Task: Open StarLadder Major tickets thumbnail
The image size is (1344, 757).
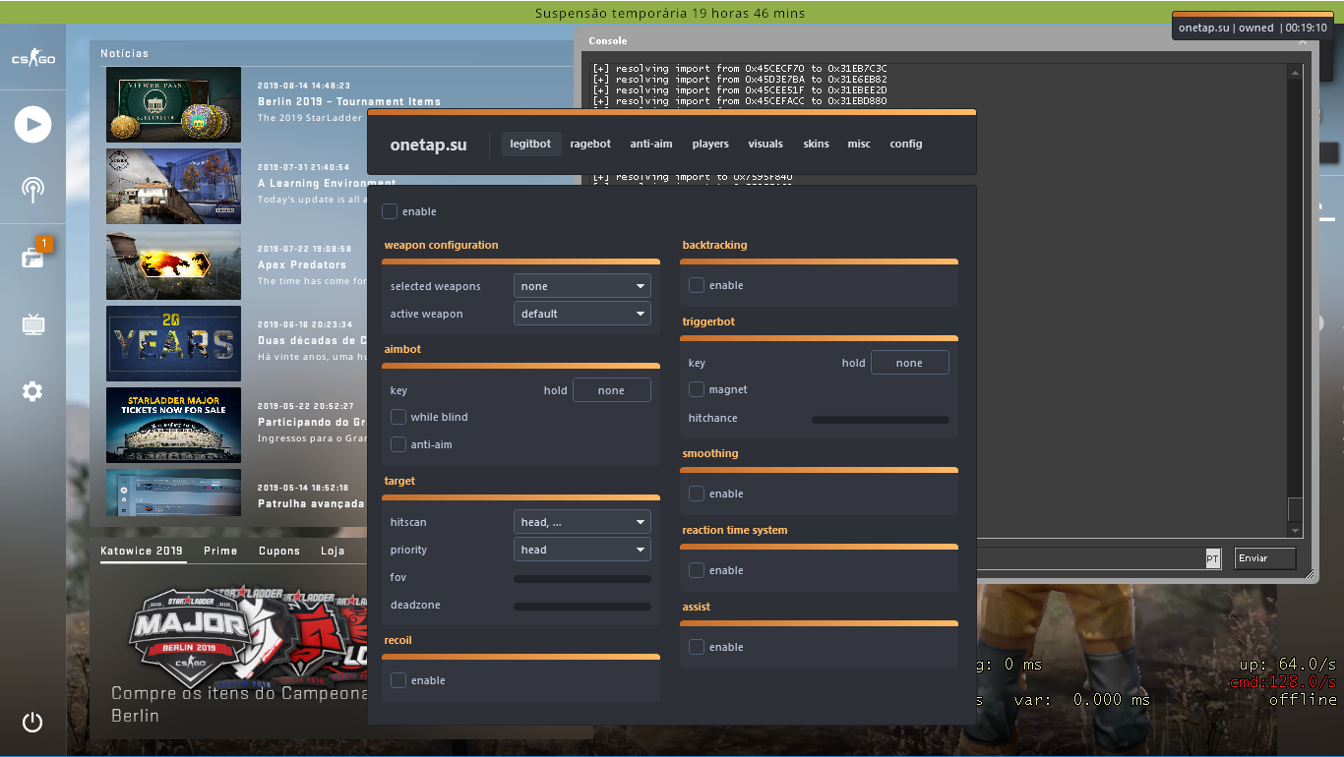Action: click(173, 425)
